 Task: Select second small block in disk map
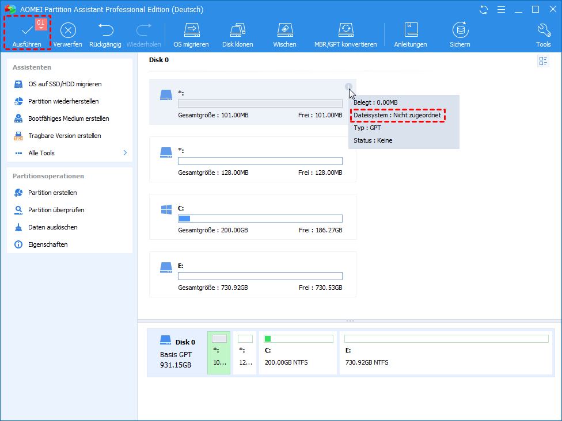click(x=245, y=353)
